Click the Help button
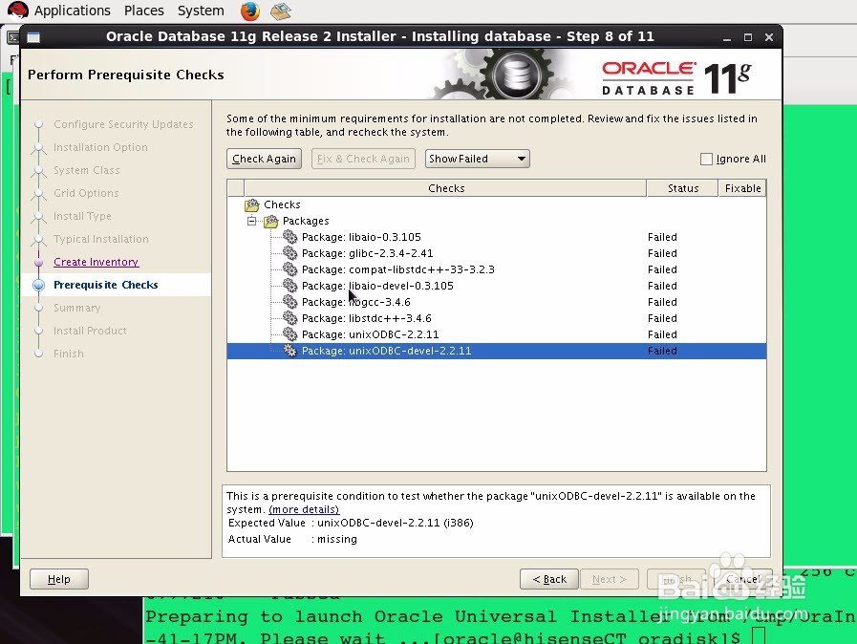Image resolution: width=857 pixels, height=644 pixels. (59, 579)
